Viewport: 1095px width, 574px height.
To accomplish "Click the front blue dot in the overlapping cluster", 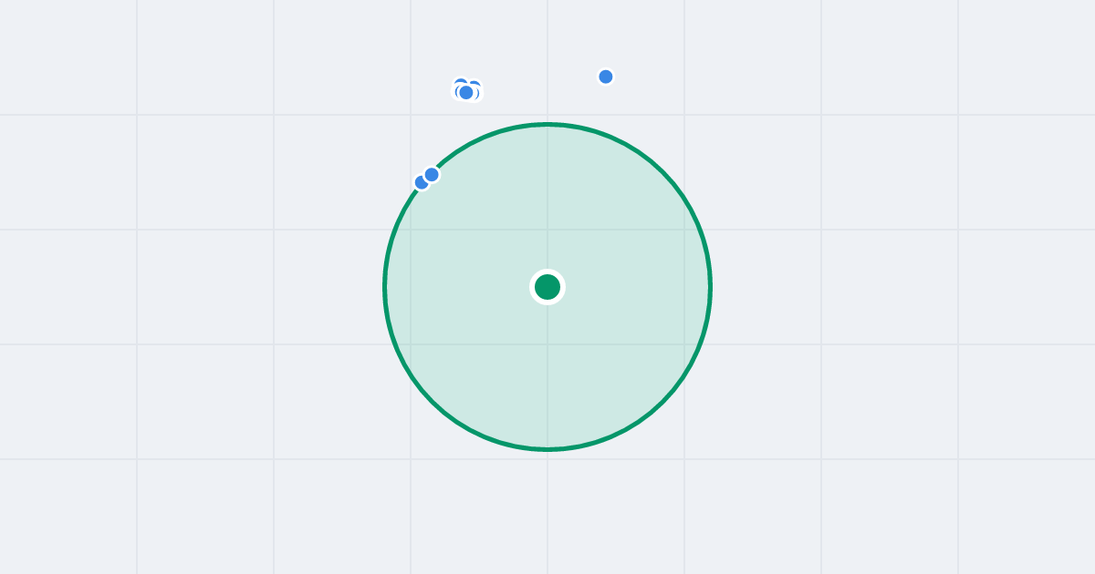I will pos(466,93).
